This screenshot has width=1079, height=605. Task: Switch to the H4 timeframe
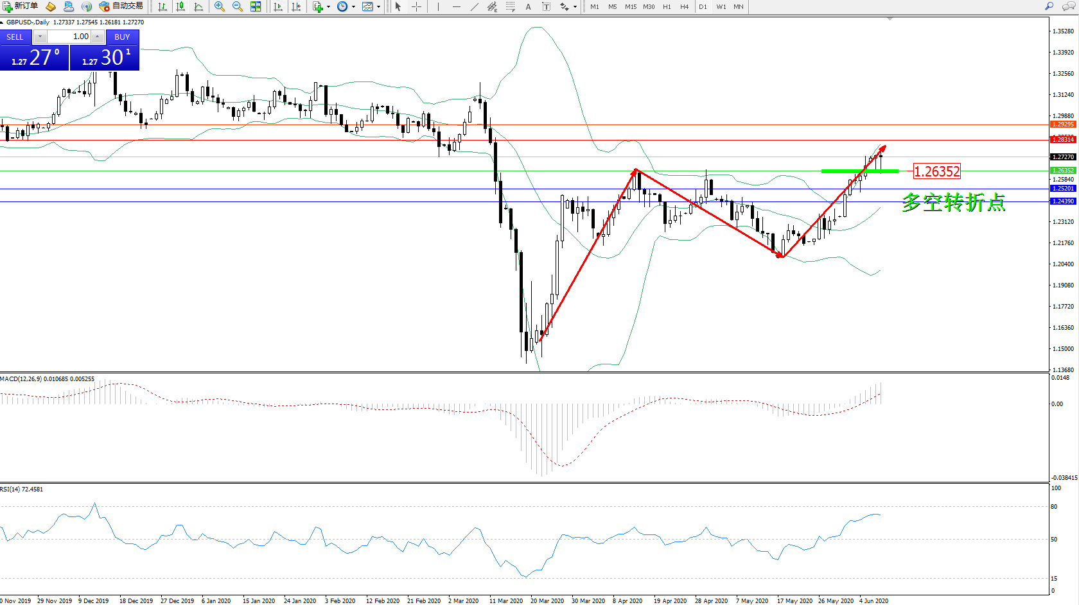tap(684, 6)
